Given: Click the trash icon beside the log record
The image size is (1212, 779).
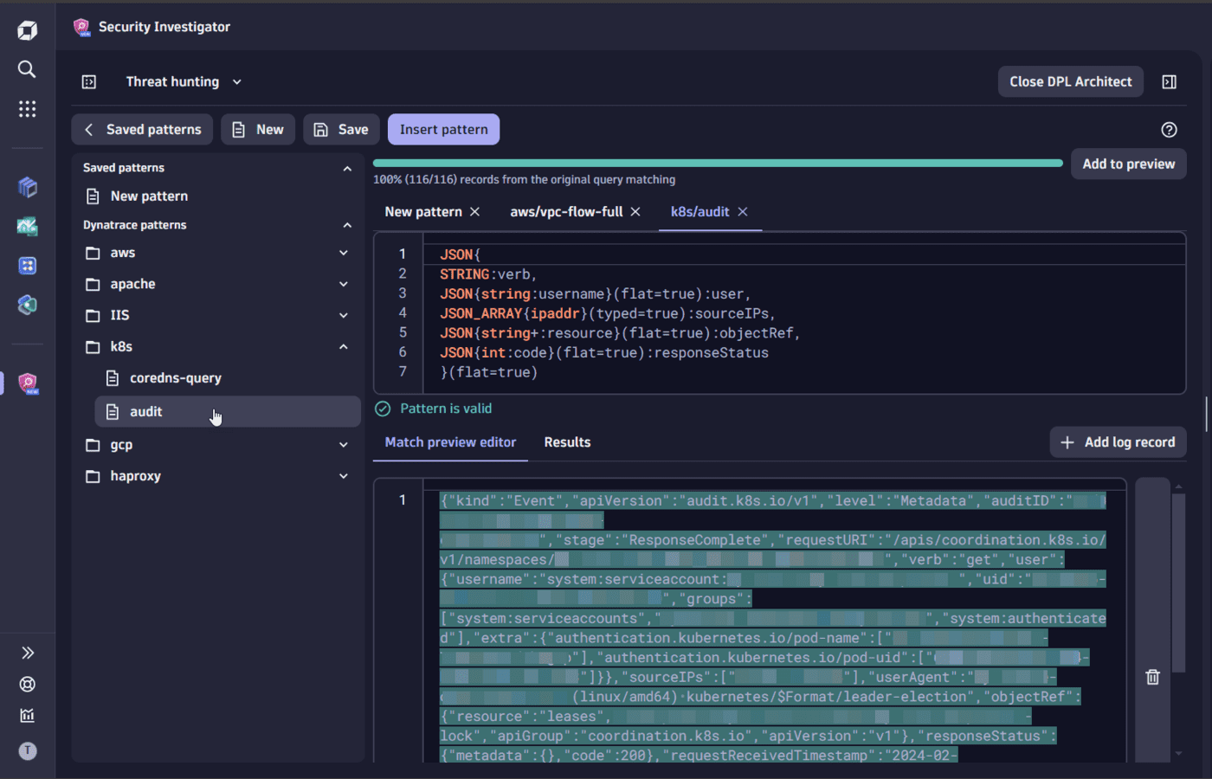Looking at the screenshot, I should pos(1152,678).
